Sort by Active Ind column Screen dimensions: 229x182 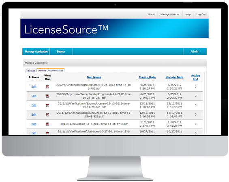pyautogui.click(x=195, y=77)
